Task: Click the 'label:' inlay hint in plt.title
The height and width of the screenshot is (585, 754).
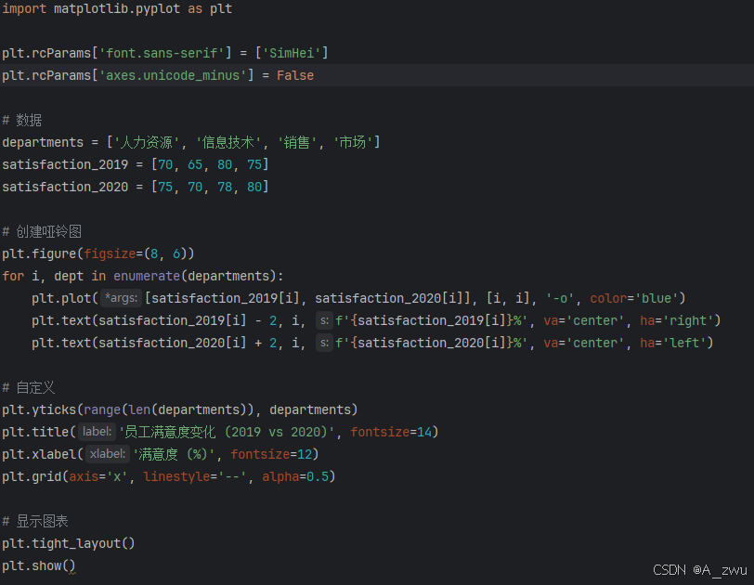Action: pyautogui.click(x=97, y=432)
